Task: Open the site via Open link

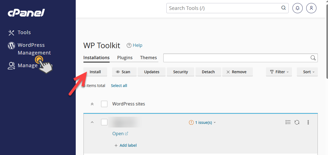Action: click(x=120, y=134)
